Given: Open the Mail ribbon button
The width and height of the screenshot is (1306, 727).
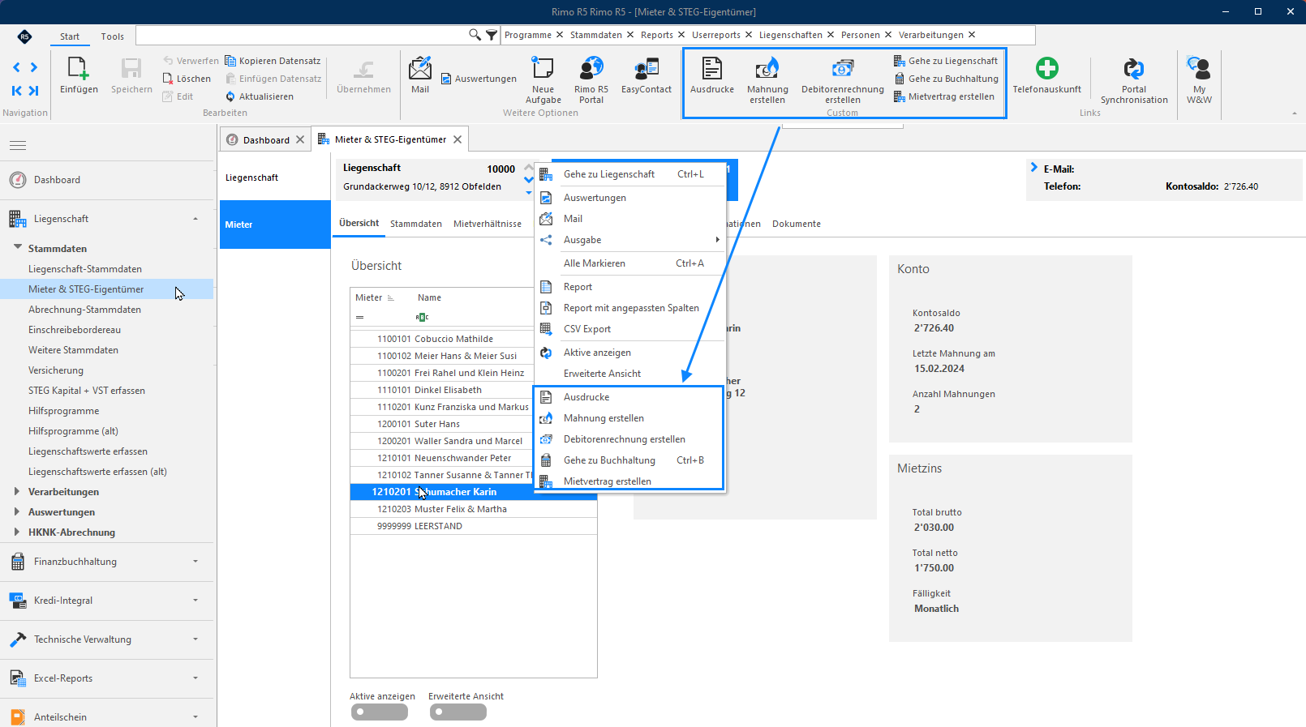Looking at the screenshot, I should tap(420, 76).
